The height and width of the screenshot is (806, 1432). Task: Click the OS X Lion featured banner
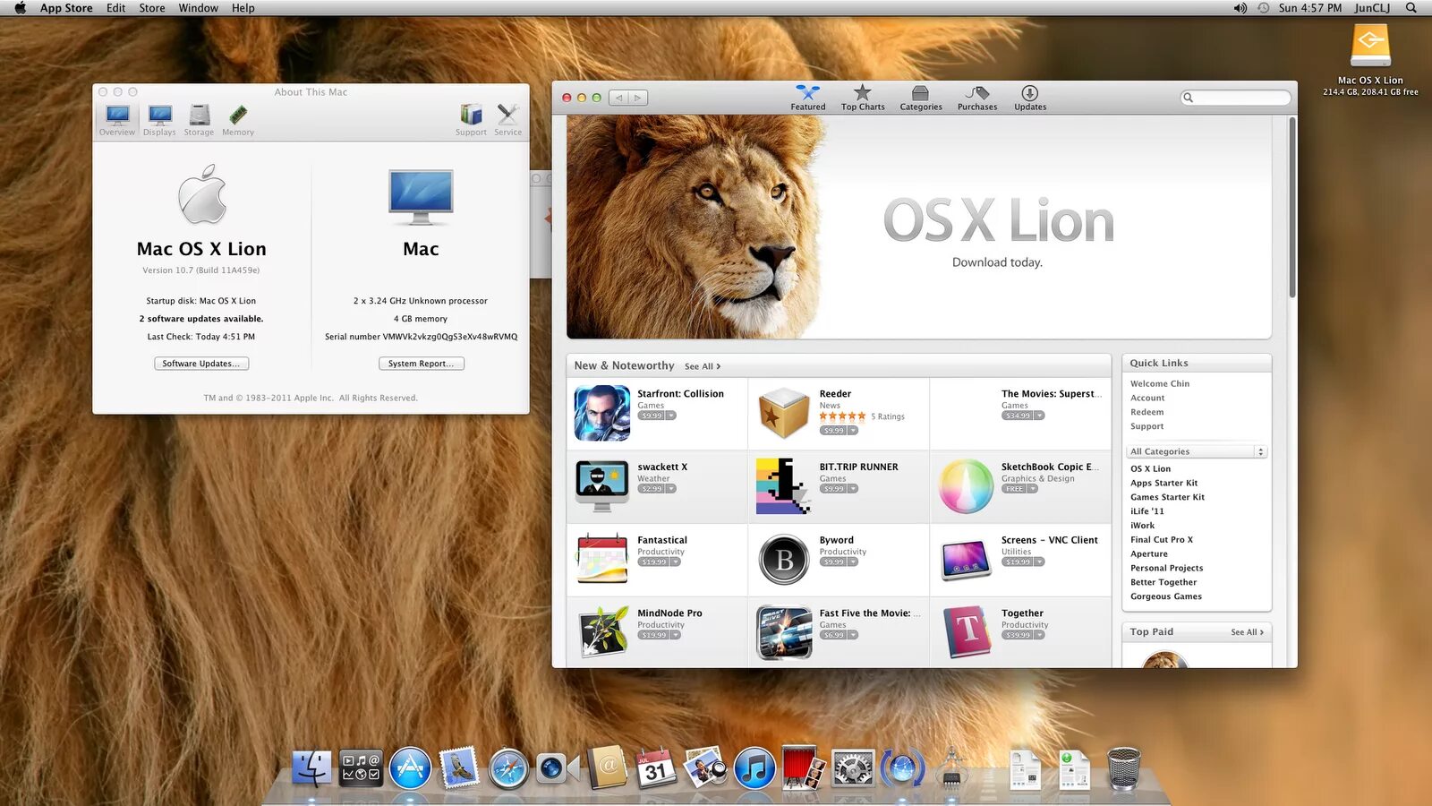(918, 227)
